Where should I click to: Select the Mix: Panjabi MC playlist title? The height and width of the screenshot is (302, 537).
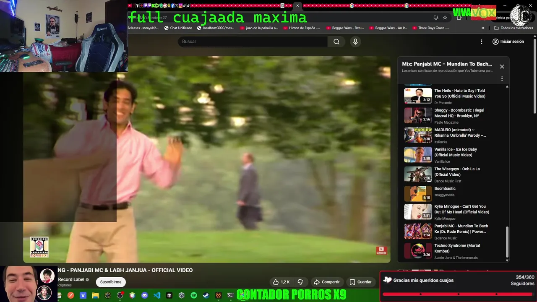[x=447, y=64]
